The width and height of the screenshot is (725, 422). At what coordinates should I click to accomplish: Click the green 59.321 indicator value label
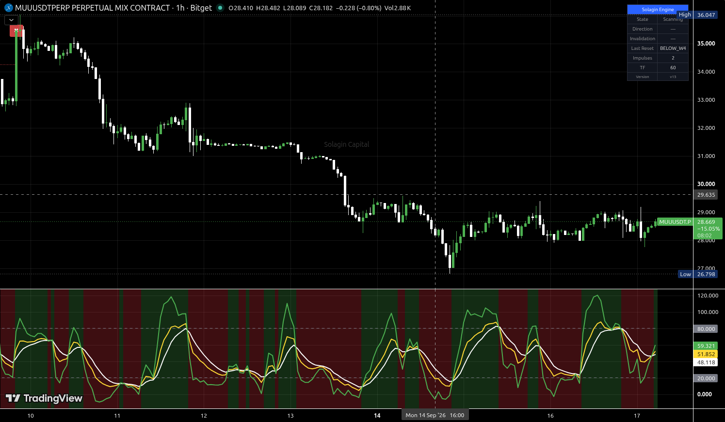(x=706, y=346)
